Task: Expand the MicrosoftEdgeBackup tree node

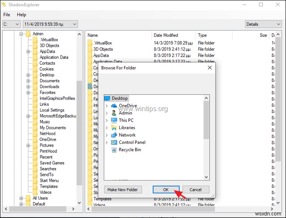Action: 28,116
